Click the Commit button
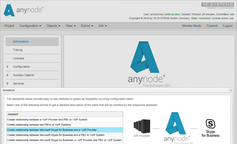 click(x=212, y=26)
